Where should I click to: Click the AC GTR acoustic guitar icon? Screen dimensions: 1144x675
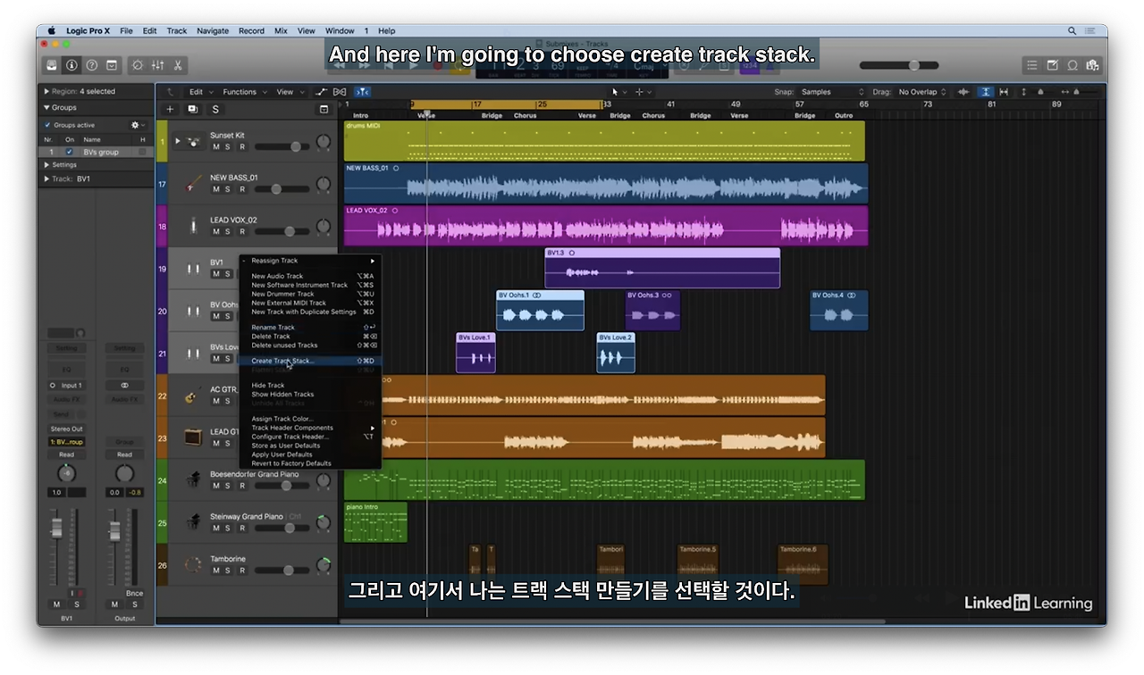[193, 396]
